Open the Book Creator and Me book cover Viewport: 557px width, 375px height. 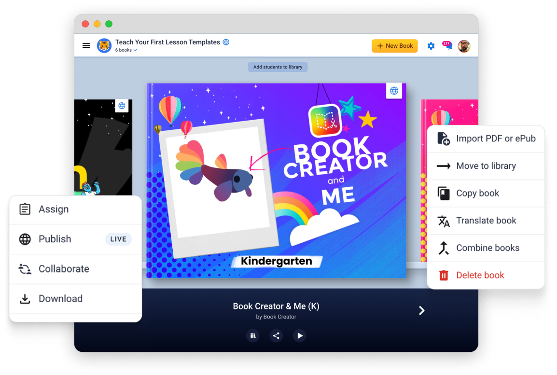[277, 181]
